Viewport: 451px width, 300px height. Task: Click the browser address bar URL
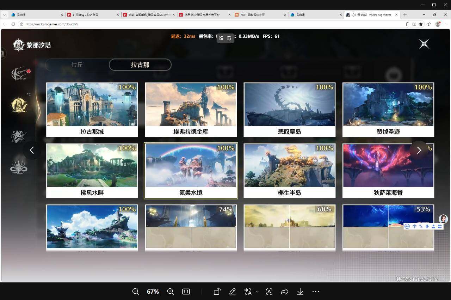tap(52, 24)
